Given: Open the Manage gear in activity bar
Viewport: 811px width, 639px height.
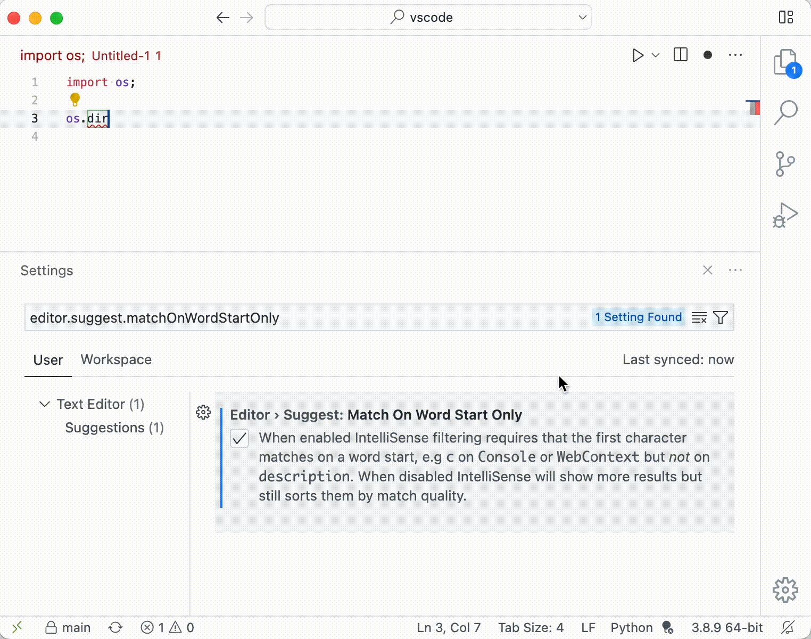Looking at the screenshot, I should pyautogui.click(x=785, y=590).
